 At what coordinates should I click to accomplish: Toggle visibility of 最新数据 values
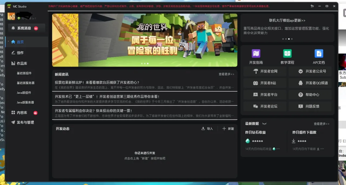click(x=265, y=124)
